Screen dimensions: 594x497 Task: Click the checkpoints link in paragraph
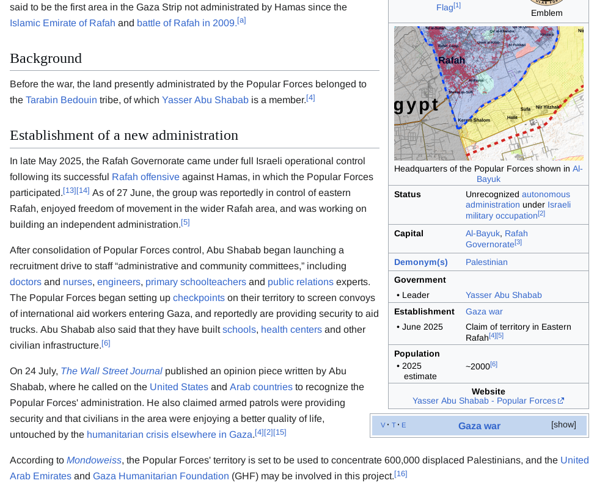pos(199,298)
